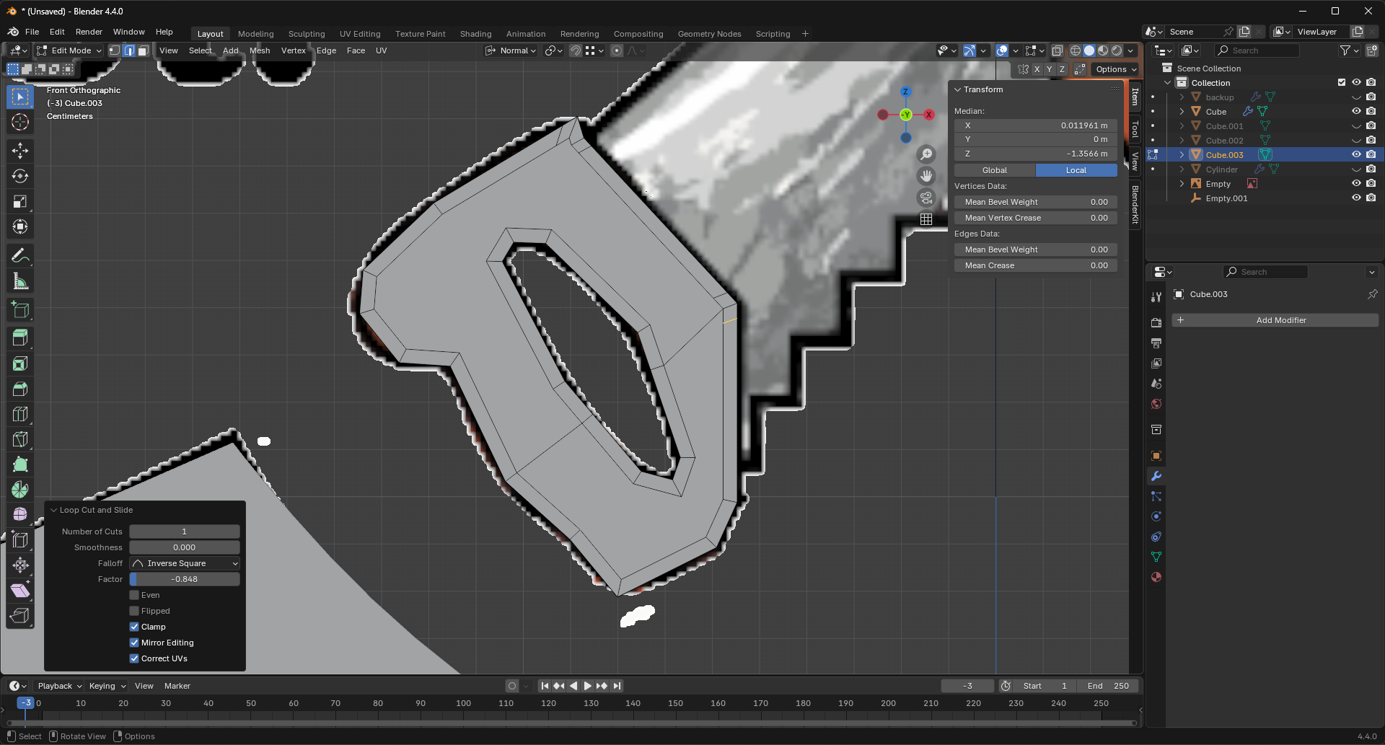Screen dimensions: 1385x745
Task: Choose the Annotate pencil tool
Action: (x=20, y=256)
